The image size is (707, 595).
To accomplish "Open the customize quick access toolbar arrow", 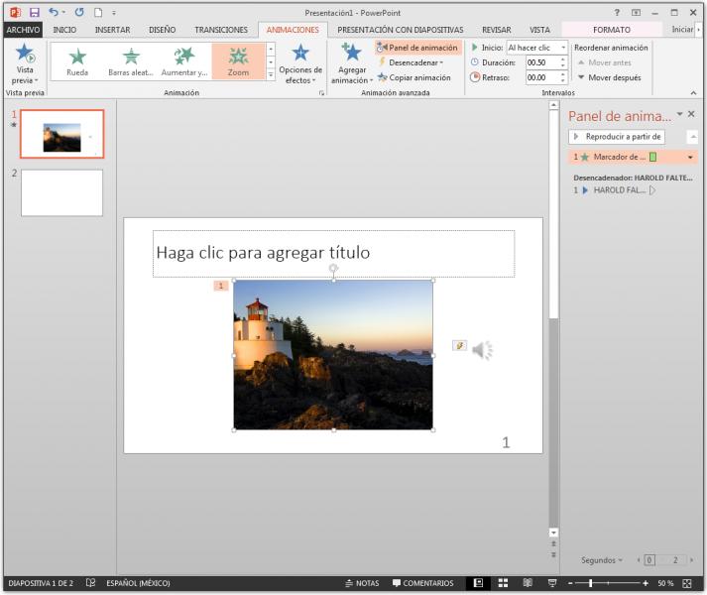I will coord(114,13).
